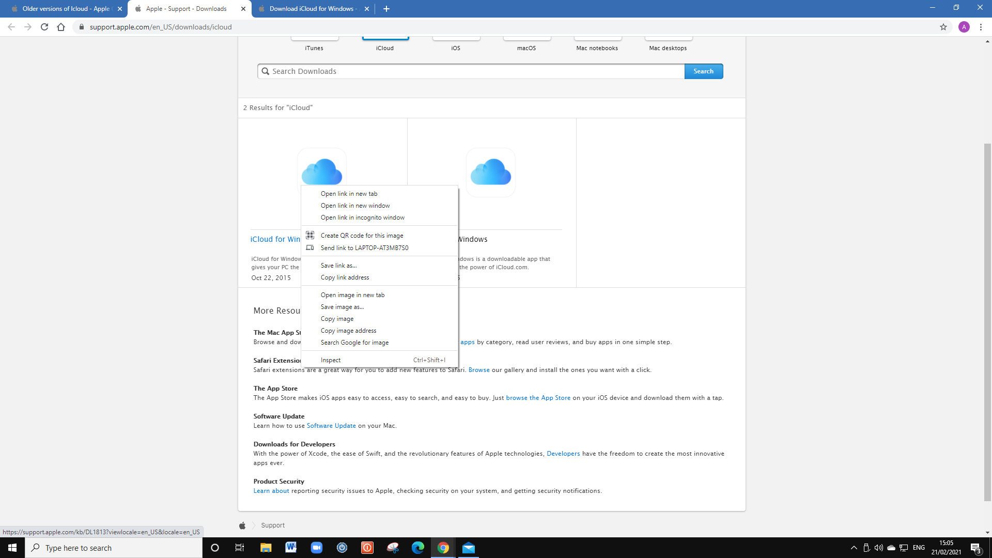The width and height of the screenshot is (992, 558).
Task: Choose 'Open link in new tab'
Action: (x=349, y=194)
